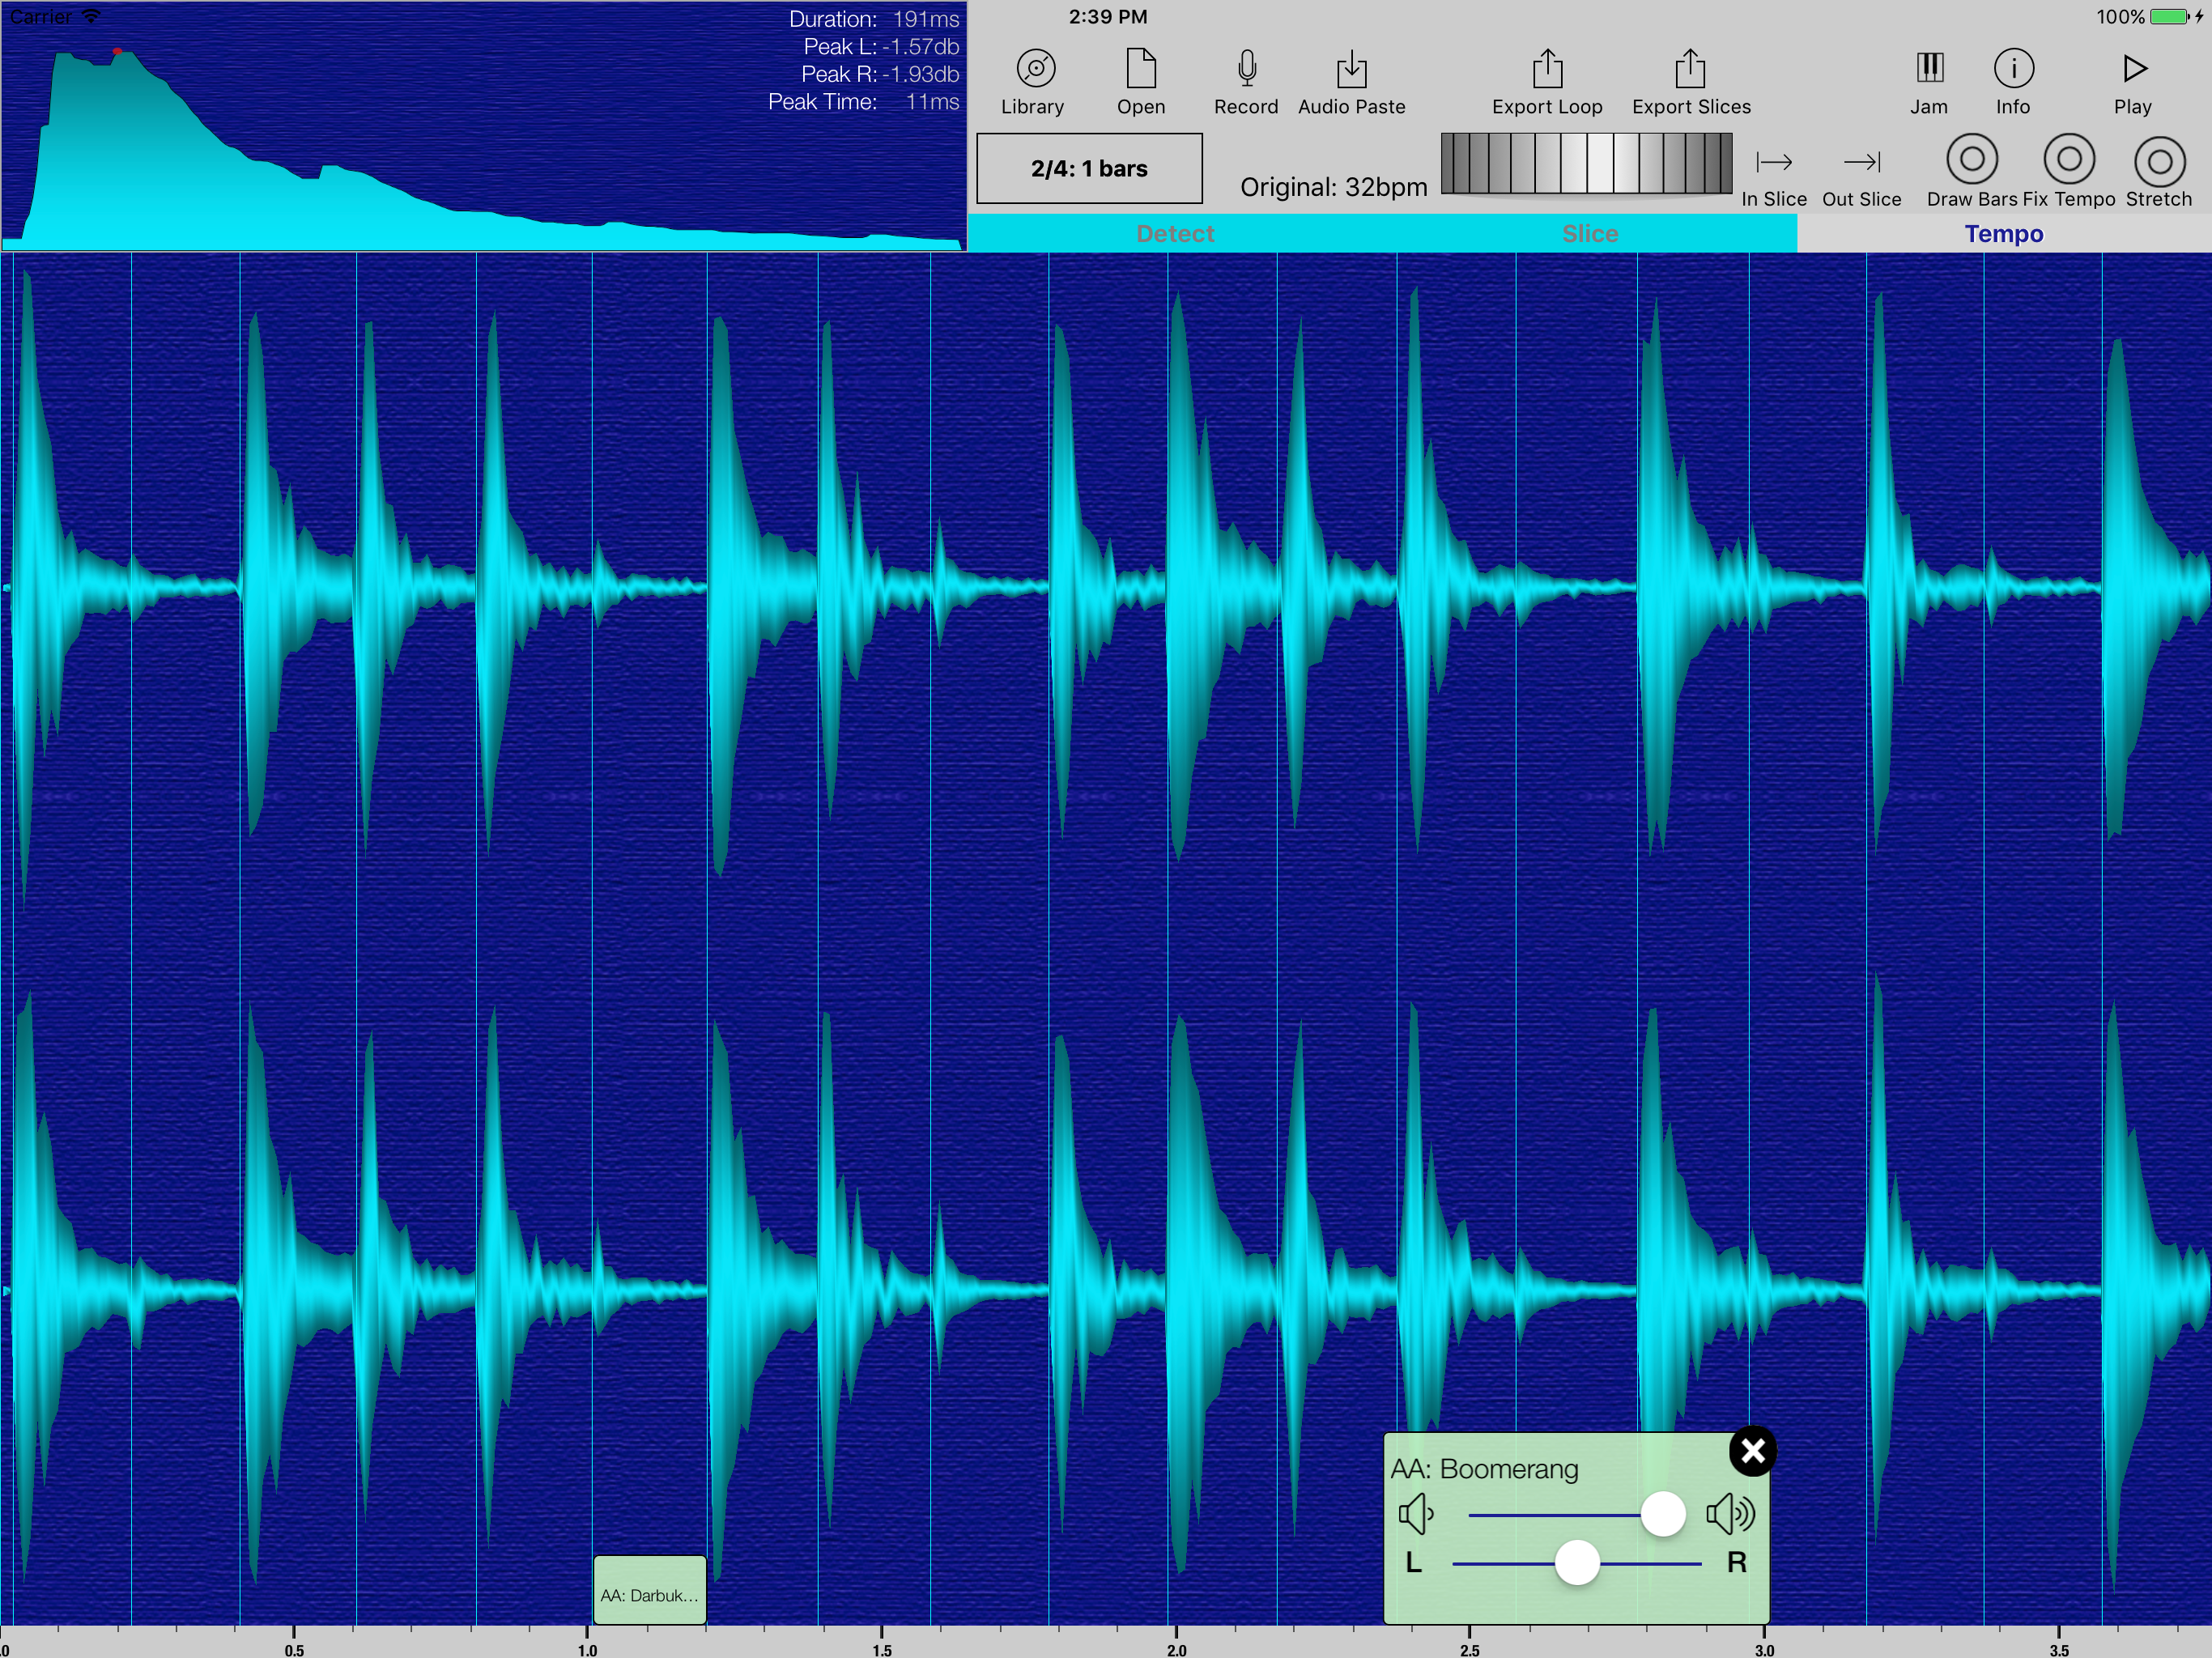This screenshot has height=1658, width=2212.
Task: Toggle the Stretch option
Action: (2159, 162)
